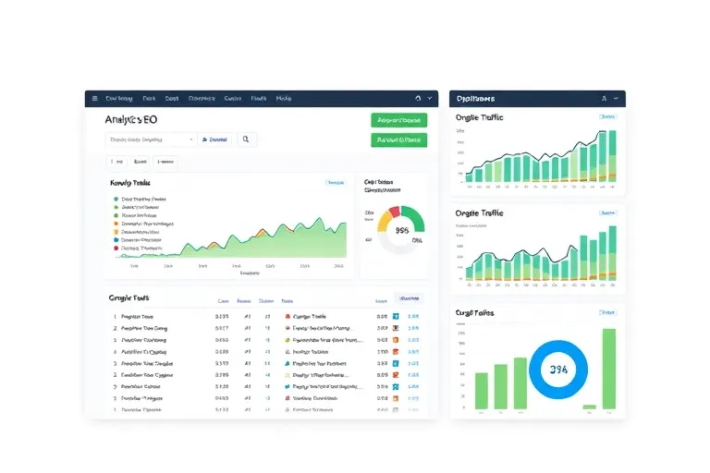Click the red legend dot in the area chart
This screenshot has width=710, height=473.
[116, 248]
